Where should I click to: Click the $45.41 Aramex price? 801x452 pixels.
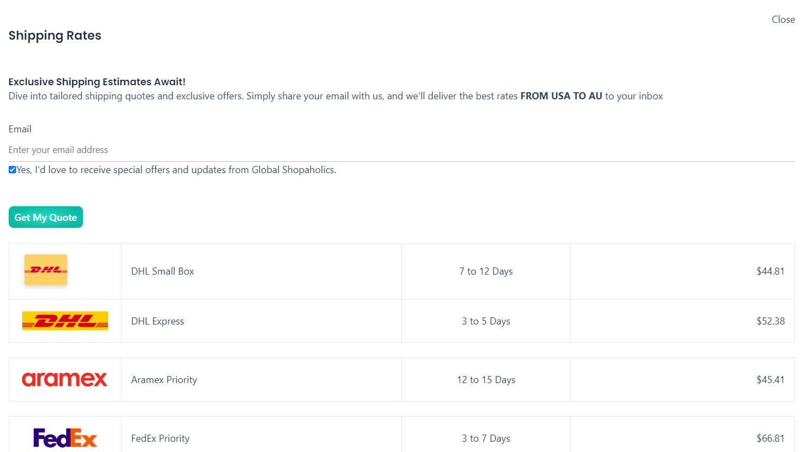coord(770,380)
